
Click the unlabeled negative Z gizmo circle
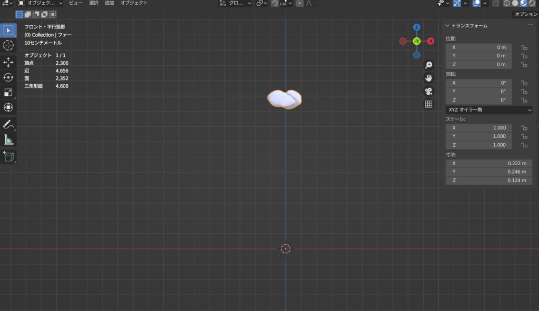pos(417,55)
